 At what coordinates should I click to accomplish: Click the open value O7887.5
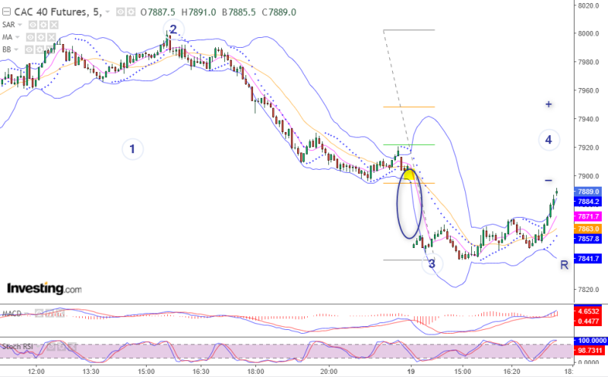point(158,12)
